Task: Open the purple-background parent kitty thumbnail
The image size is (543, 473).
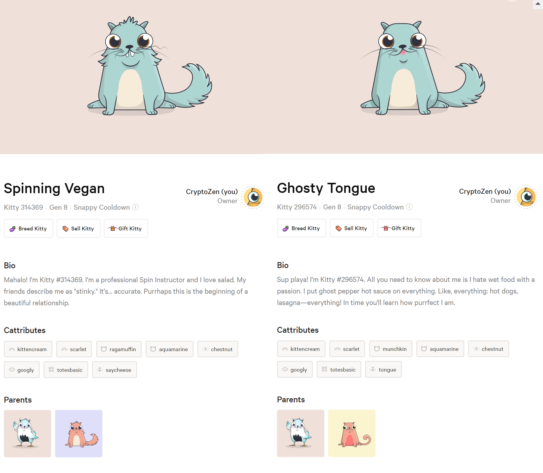Action: 79,434
